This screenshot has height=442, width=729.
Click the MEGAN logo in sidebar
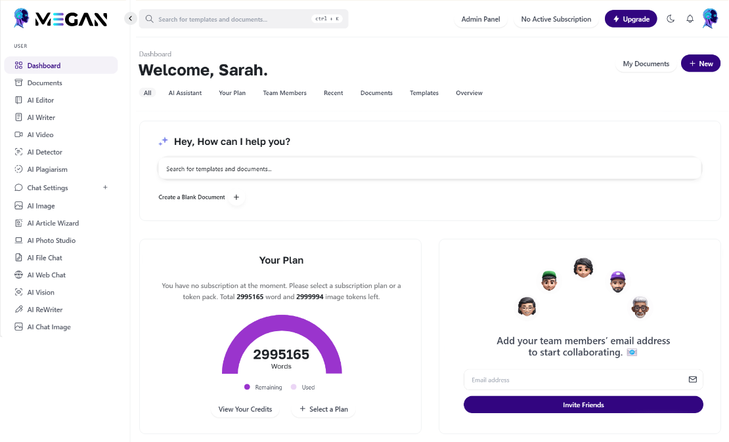click(x=61, y=18)
